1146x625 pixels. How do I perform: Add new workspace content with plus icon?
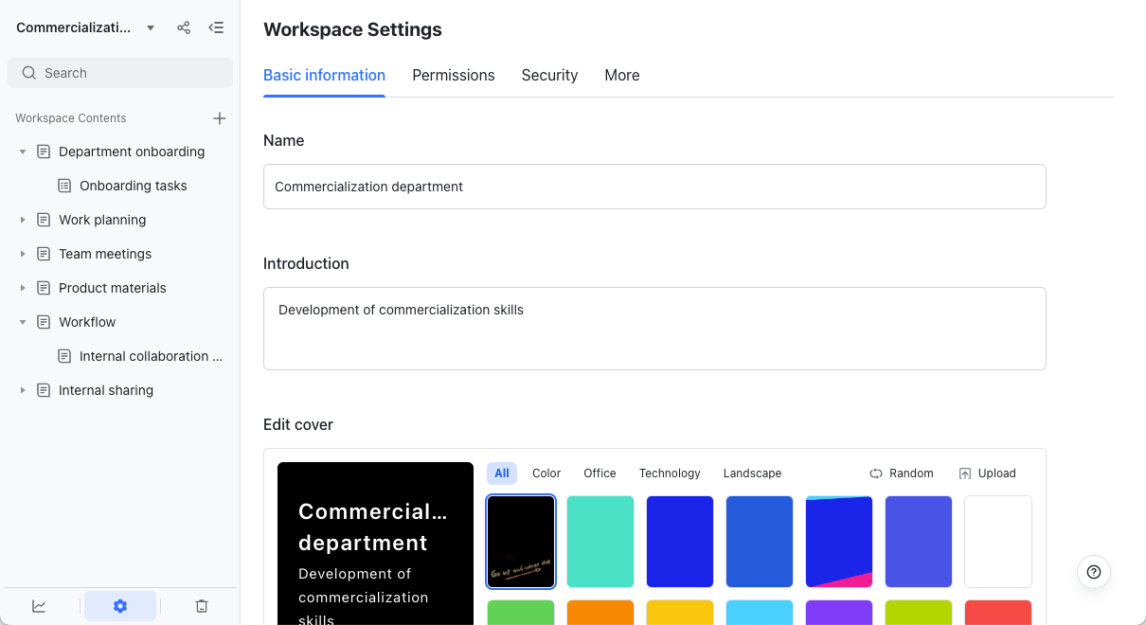pyautogui.click(x=220, y=118)
